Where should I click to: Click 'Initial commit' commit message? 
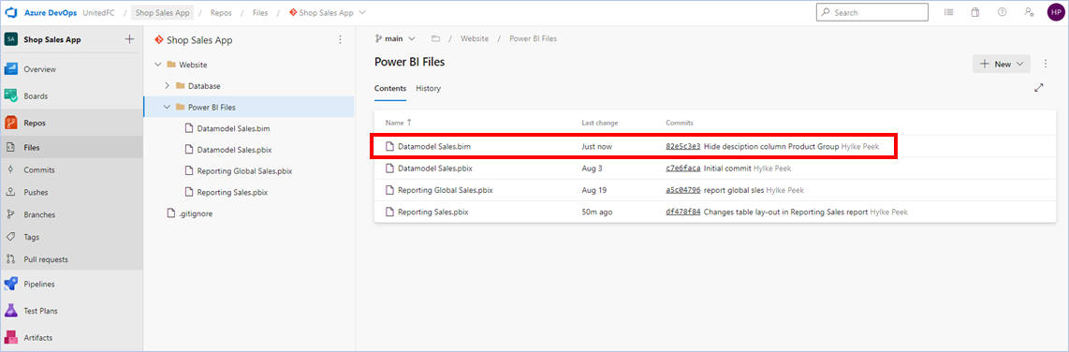click(727, 169)
